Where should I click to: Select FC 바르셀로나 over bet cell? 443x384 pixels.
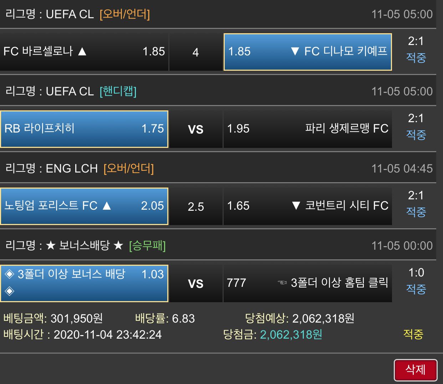[84, 52]
